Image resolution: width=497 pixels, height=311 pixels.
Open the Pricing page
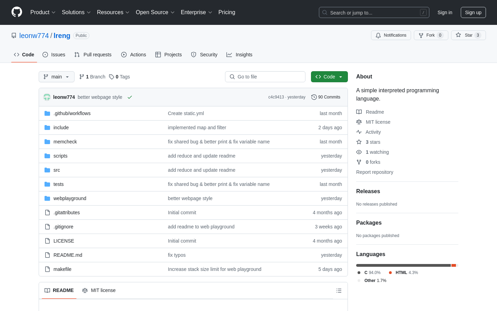coord(227,12)
